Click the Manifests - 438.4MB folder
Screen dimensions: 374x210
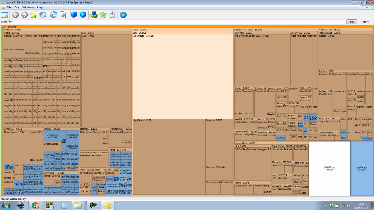point(14,53)
